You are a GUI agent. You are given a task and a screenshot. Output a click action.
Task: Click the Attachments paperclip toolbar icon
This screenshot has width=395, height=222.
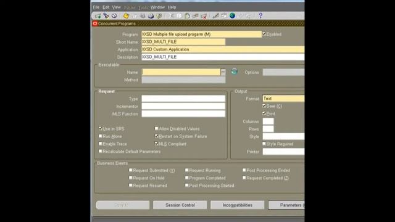pos(241,16)
